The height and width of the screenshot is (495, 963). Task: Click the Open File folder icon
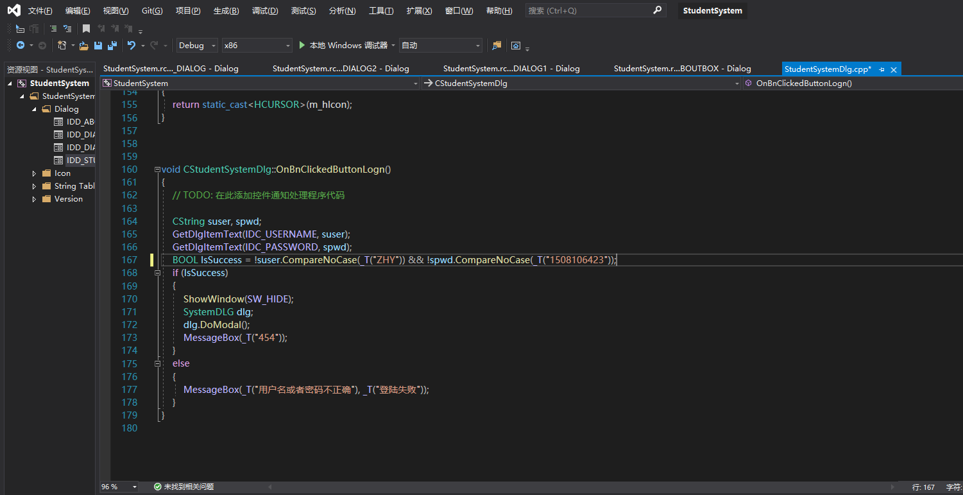click(83, 46)
